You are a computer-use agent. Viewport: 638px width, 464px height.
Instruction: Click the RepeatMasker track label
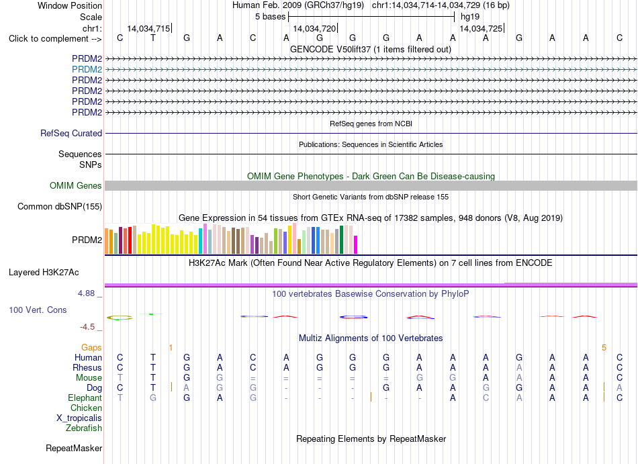point(74,448)
